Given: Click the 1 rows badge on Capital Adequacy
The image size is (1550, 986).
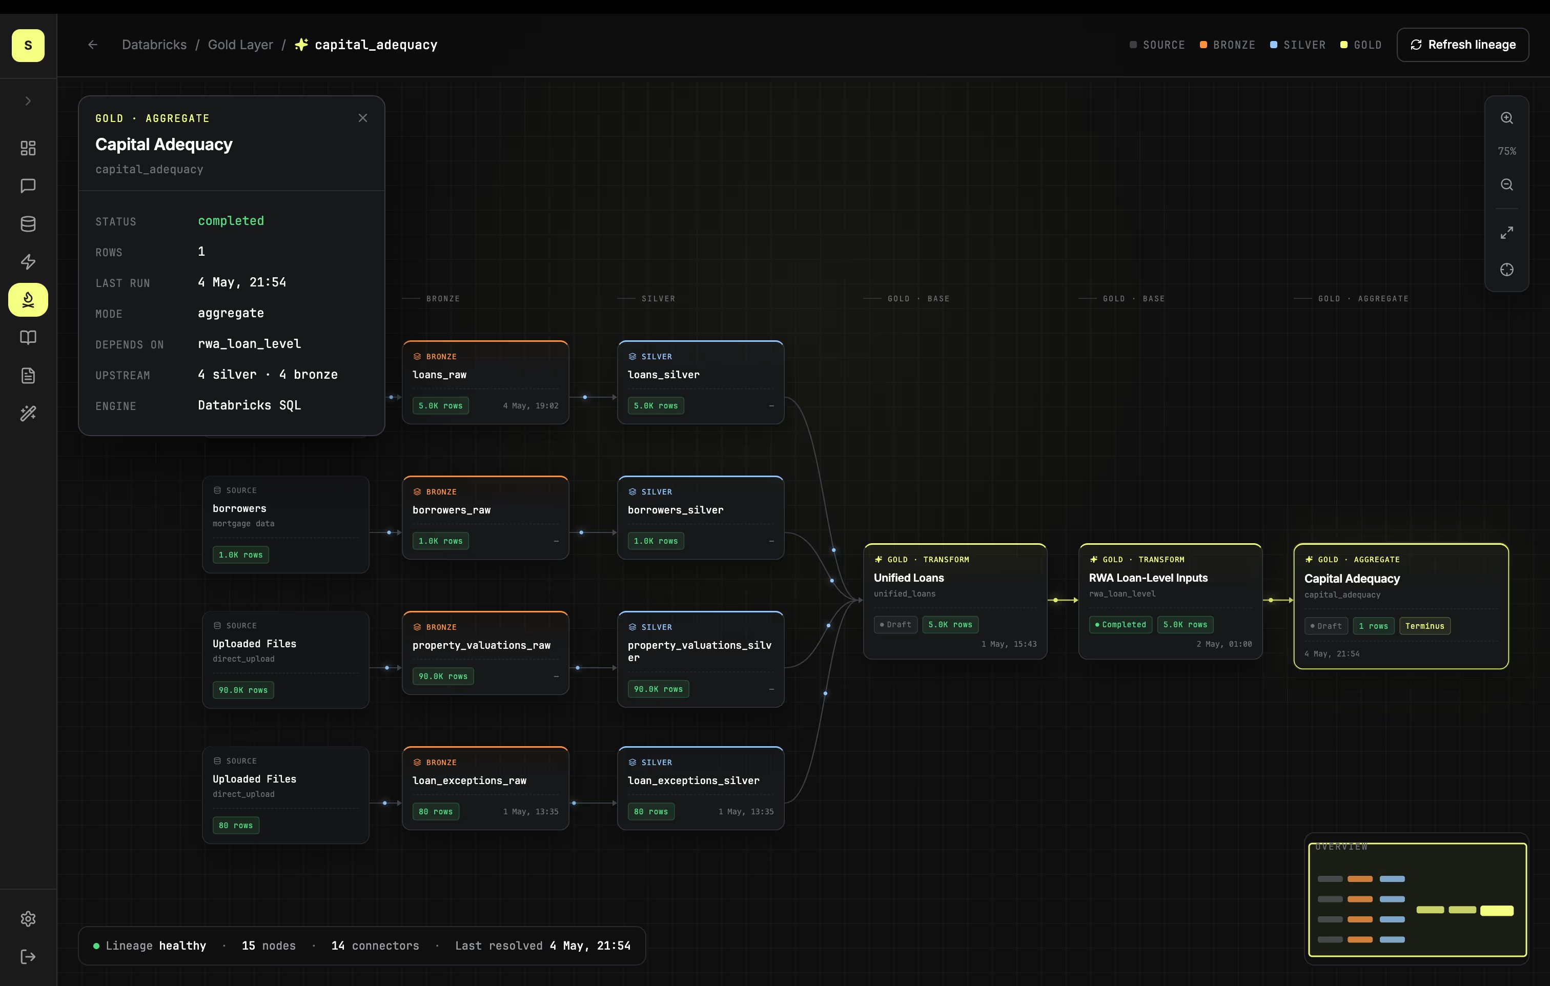Looking at the screenshot, I should [x=1373, y=626].
